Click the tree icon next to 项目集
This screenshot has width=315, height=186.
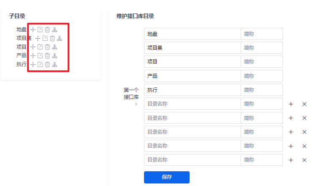click(x=60, y=38)
